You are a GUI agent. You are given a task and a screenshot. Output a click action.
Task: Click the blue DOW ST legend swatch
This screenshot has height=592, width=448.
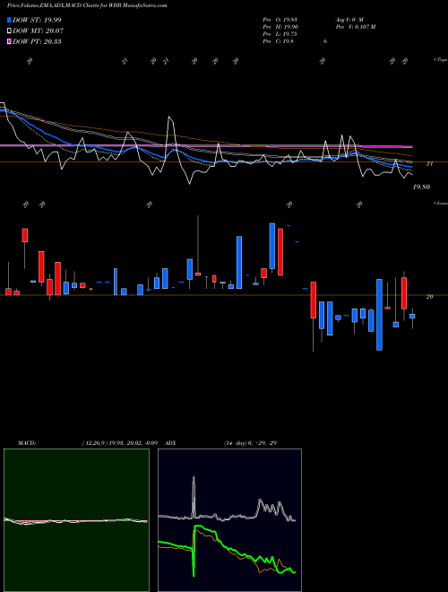point(9,20)
